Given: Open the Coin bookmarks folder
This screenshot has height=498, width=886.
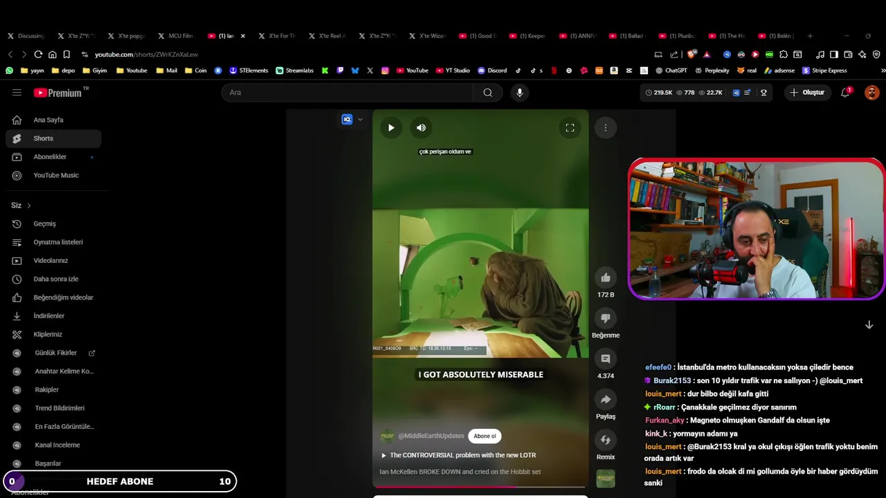Looking at the screenshot, I should (195, 71).
